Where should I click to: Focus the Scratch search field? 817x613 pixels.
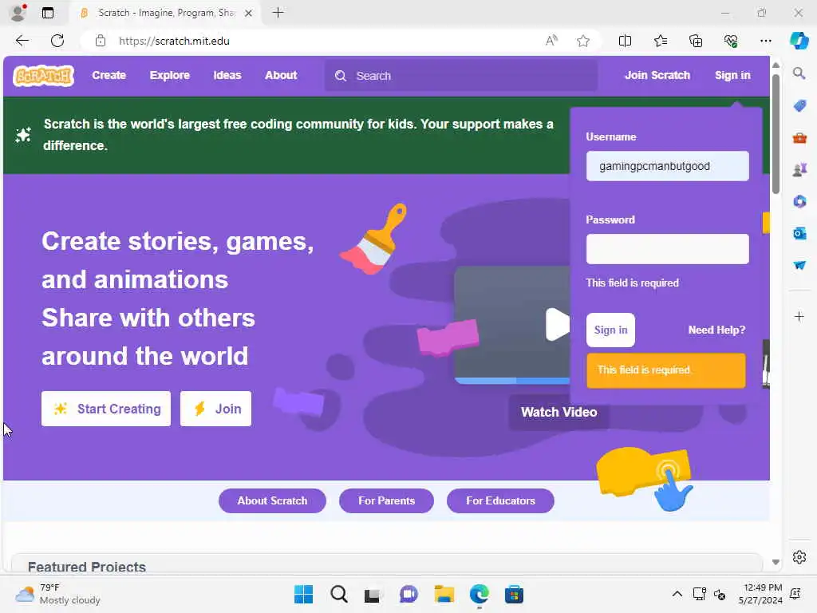point(461,76)
